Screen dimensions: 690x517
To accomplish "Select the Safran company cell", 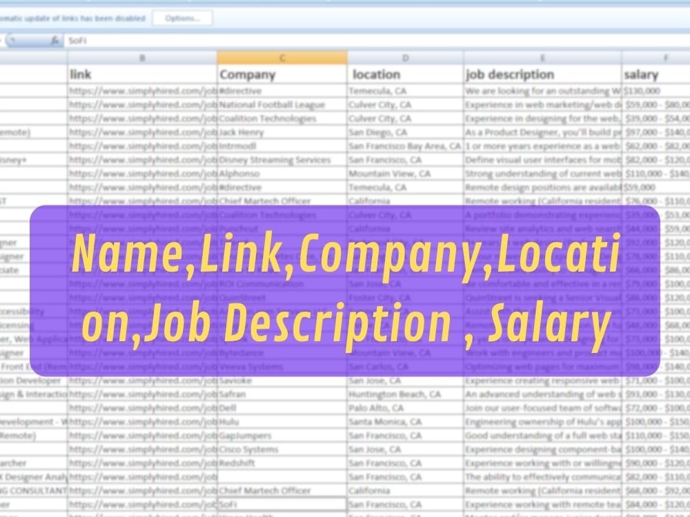I will [282, 394].
